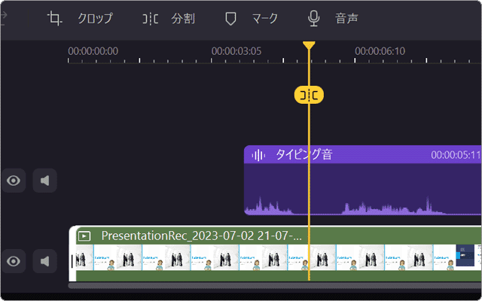Screen dimensions: 482x301
Task: Click the Split (分割) tool icon
Action: [x=151, y=19]
